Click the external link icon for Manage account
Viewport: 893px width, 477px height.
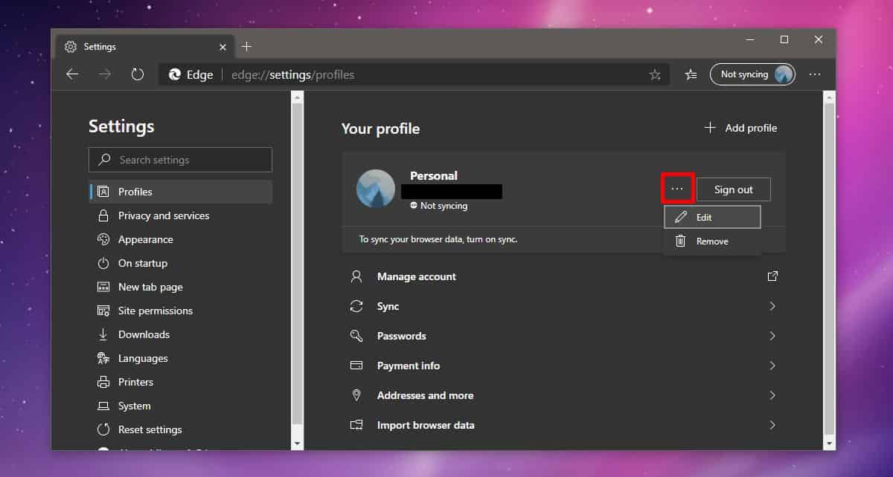[x=772, y=276]
